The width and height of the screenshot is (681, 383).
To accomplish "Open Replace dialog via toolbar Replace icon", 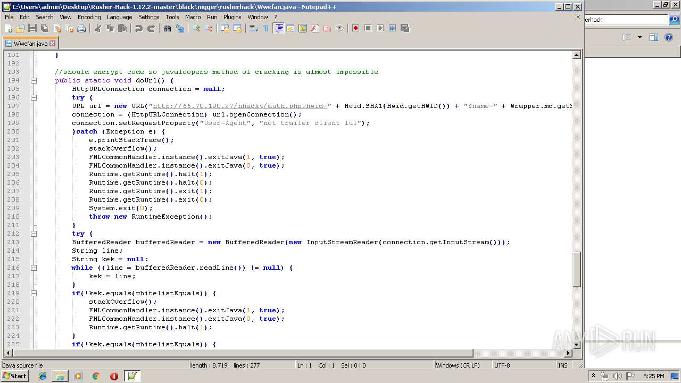I will pyautogui.click(x=180, y=28).
